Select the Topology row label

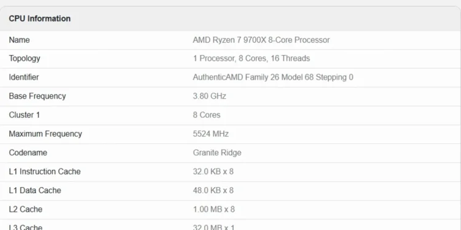[25, 58]
